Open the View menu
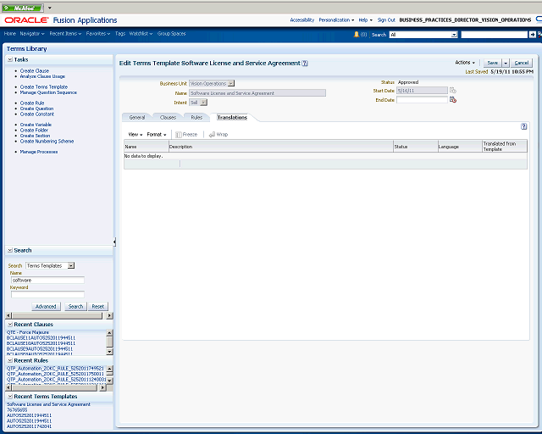542x434 pixels. [x=135, y=134]
